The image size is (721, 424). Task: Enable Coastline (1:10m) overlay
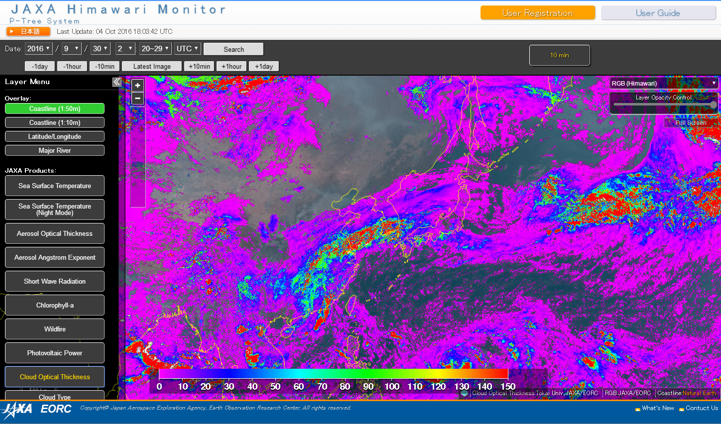point(55,122)
